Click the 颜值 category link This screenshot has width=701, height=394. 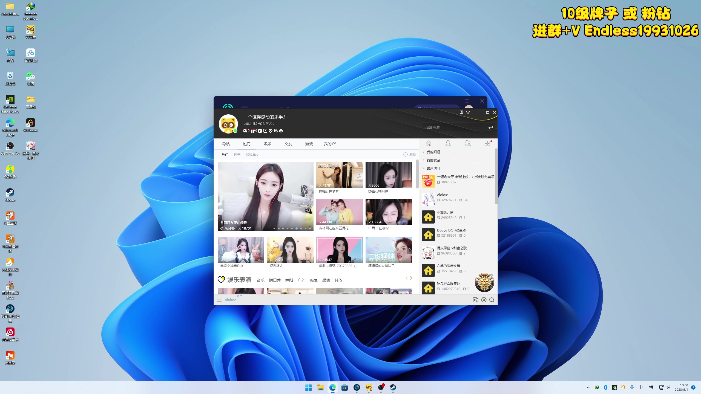(326, 280)
